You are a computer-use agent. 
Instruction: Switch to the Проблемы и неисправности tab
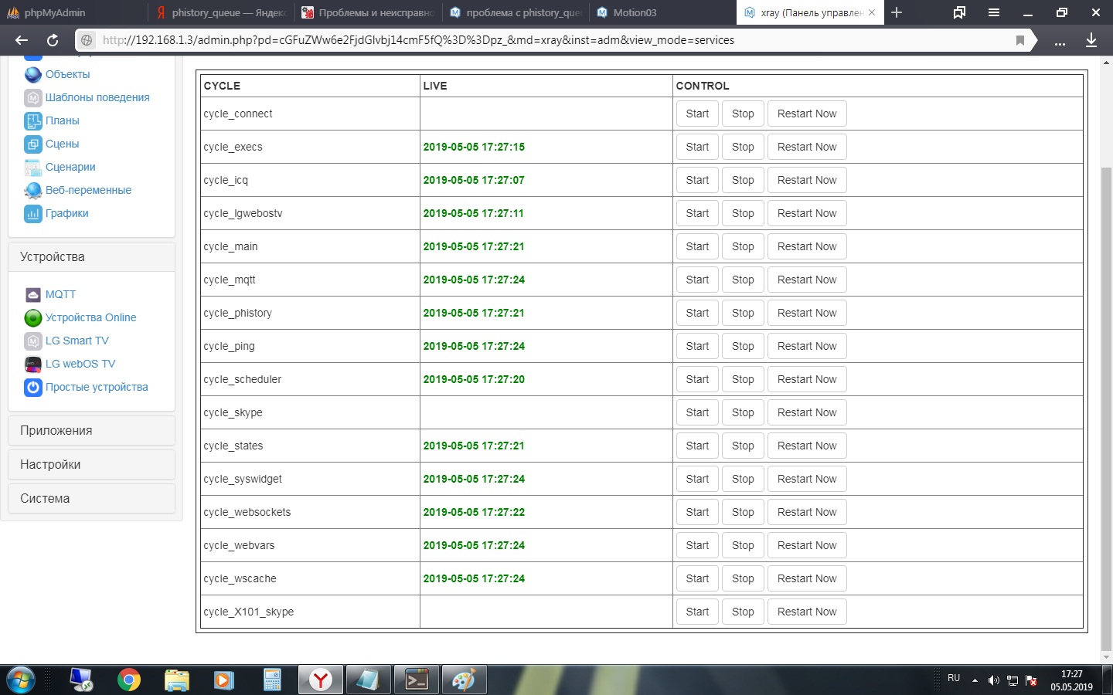coord(368,12)
